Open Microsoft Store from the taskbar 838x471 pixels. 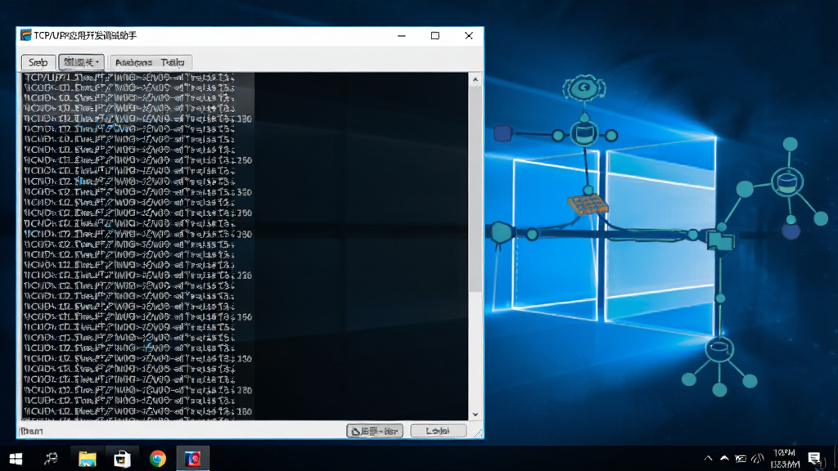click(123, 459)
